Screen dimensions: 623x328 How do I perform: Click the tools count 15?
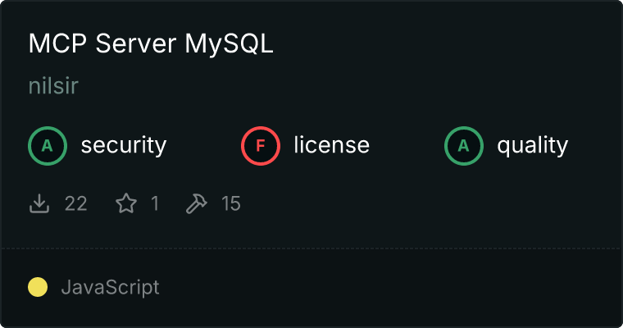point(231,203)
